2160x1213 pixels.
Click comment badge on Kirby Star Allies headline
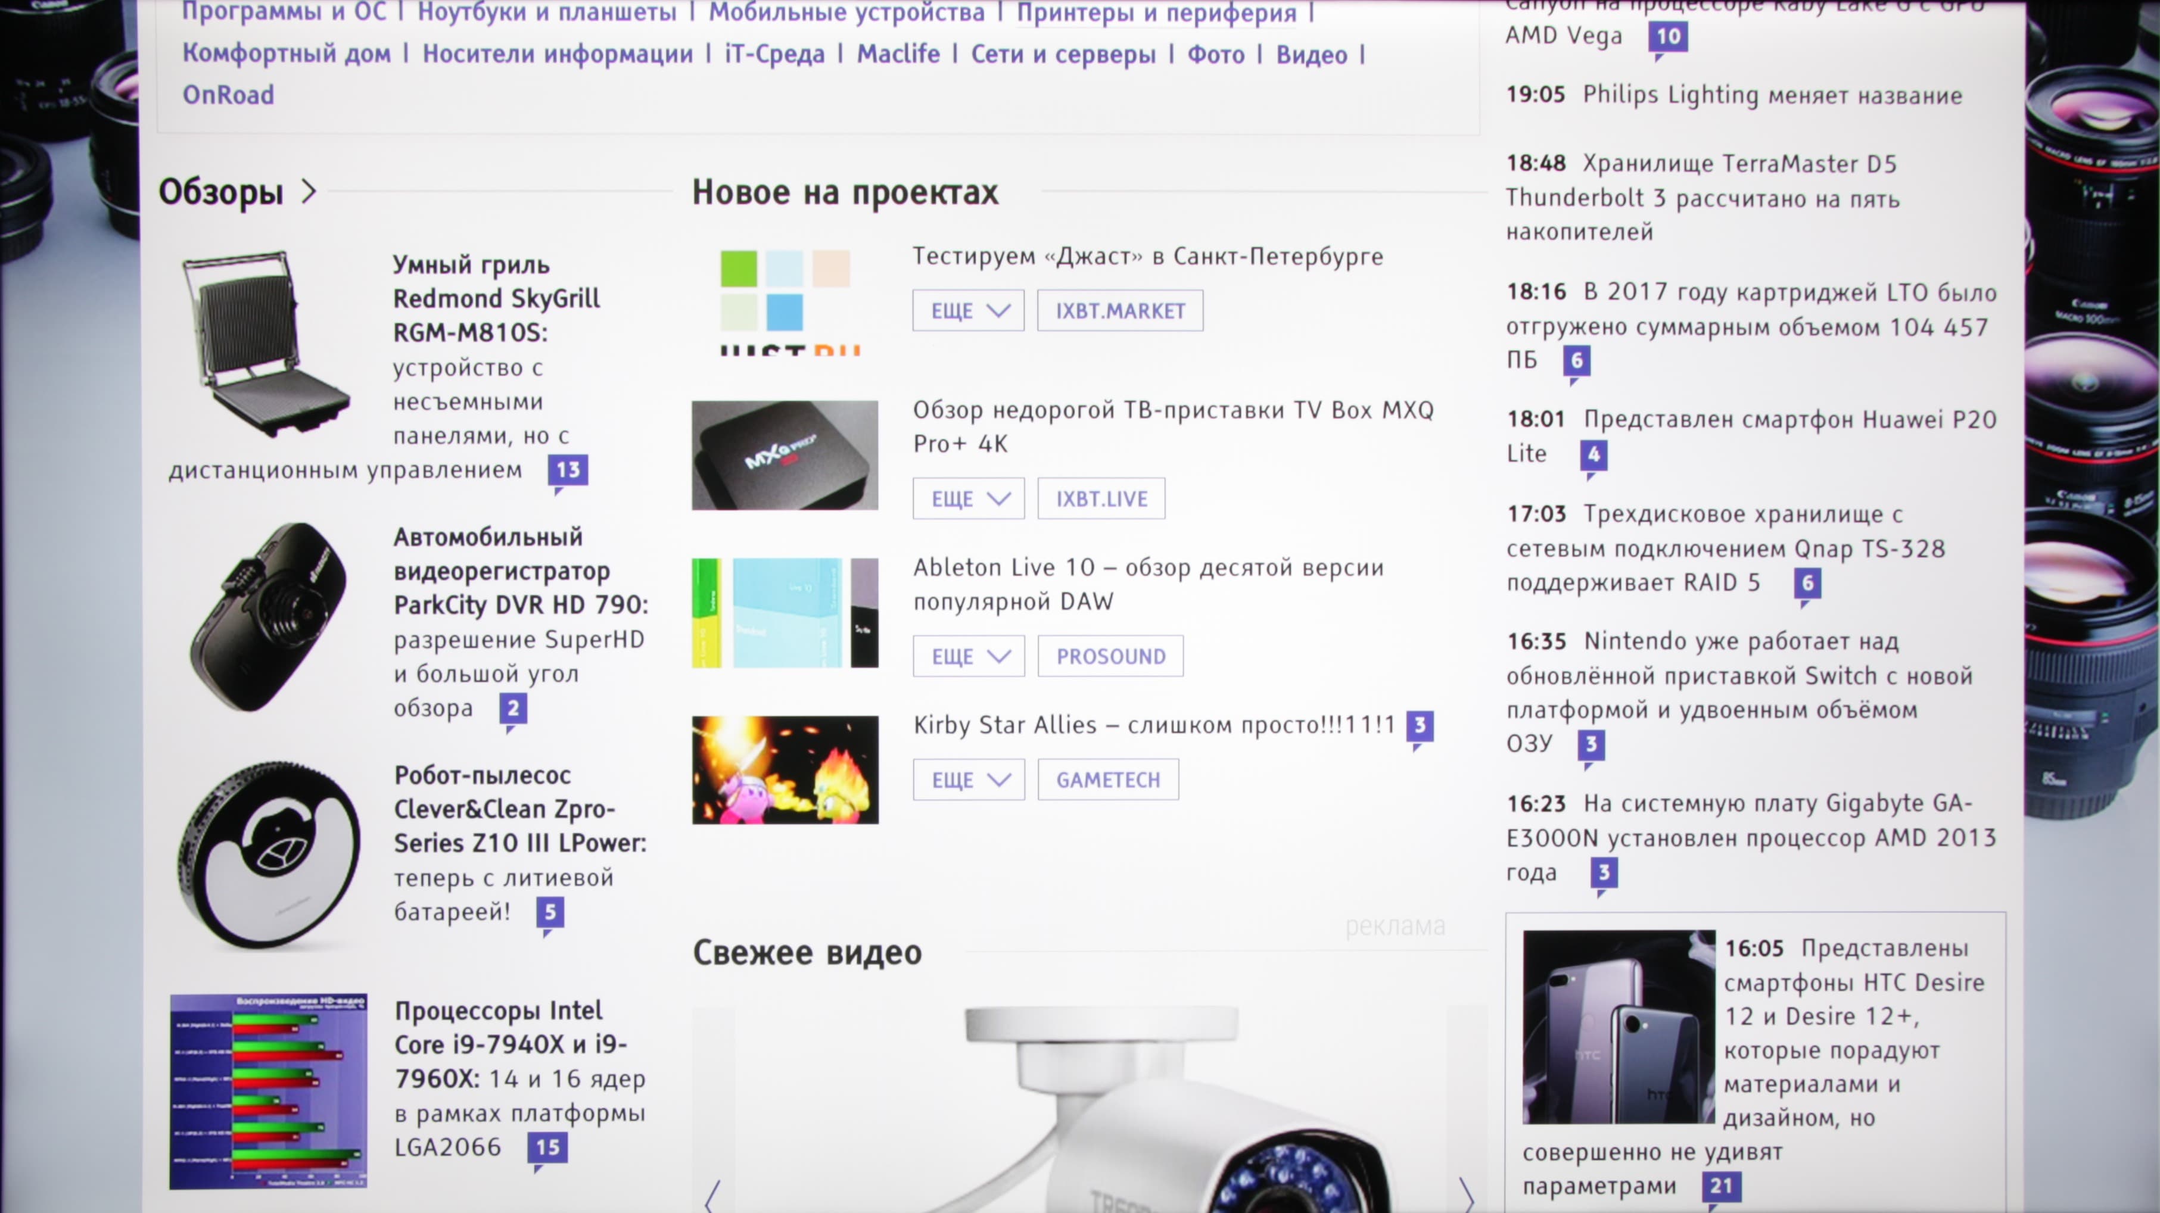coord(1420,725)
